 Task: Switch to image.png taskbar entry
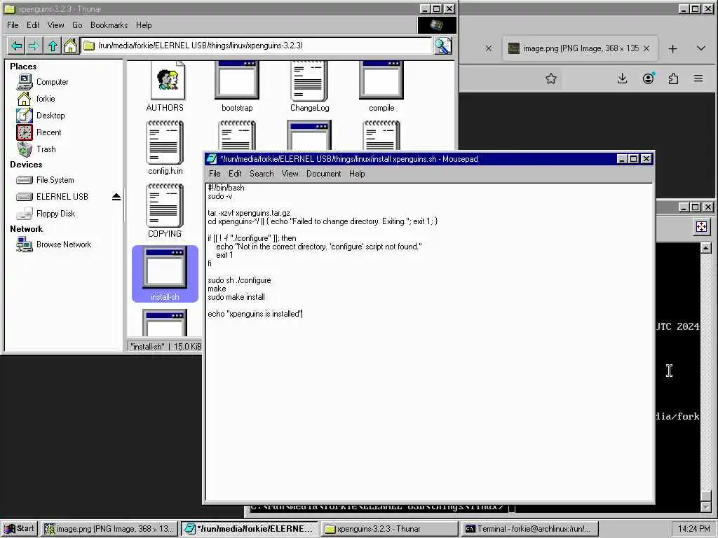pyautogui.click(x=109, y=529)
